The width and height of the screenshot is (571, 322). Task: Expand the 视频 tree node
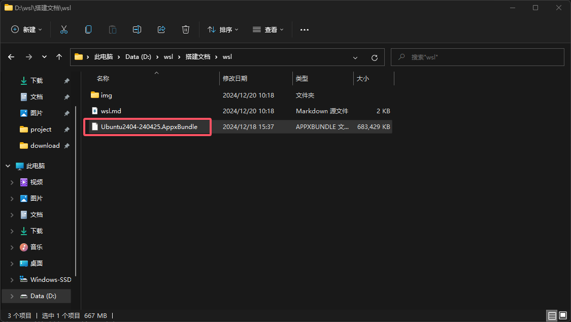[x=12, y=182]
